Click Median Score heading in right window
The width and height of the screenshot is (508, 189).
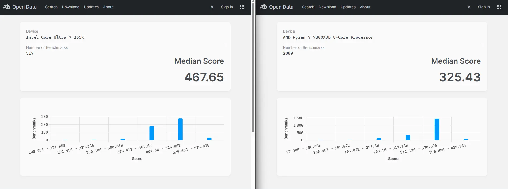pyautogui.click(x=456, y=61)
